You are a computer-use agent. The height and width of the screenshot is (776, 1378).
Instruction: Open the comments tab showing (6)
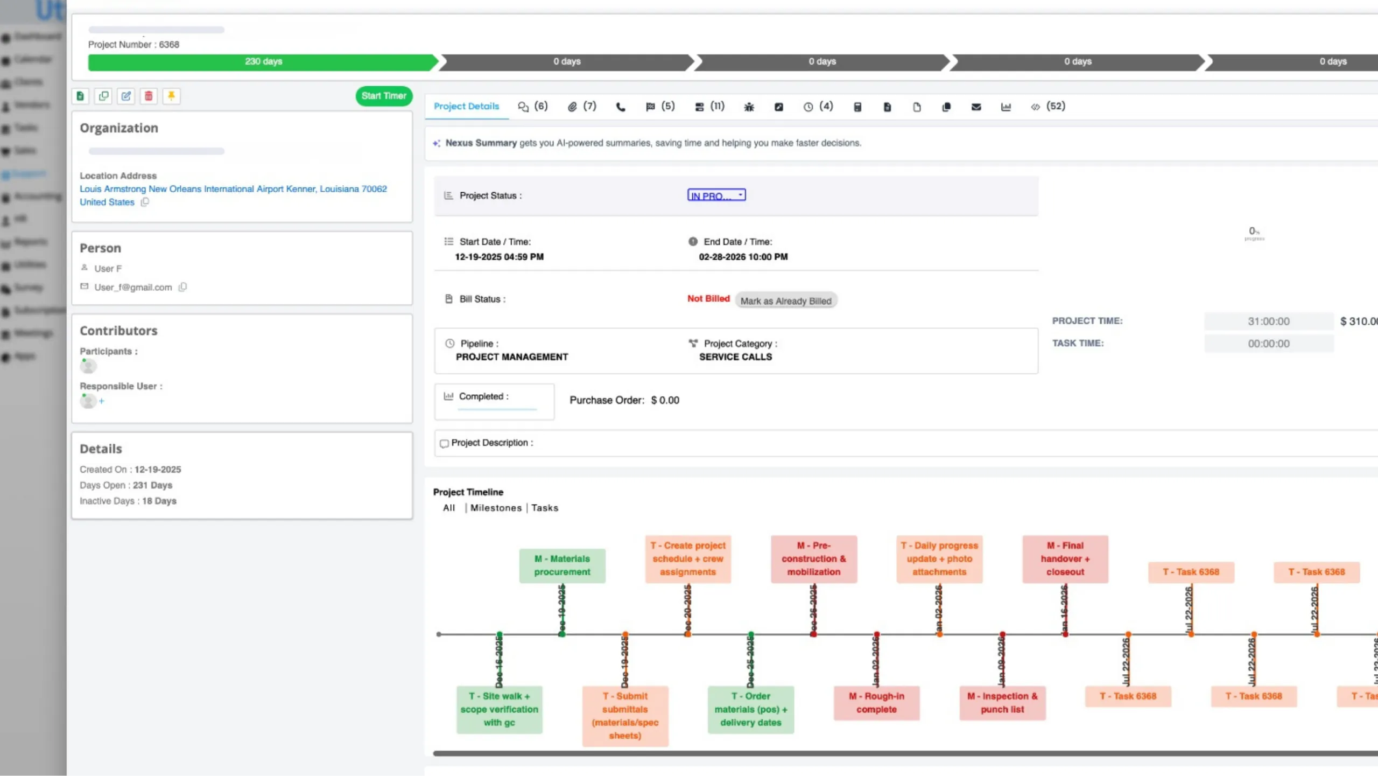pos(532,107)
